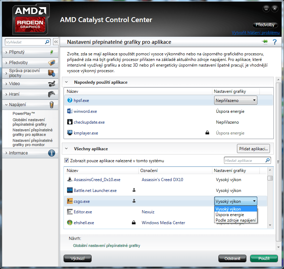Open the Nepřiřazeno dropdown for hpsf.exe
The width and height of the screenshot is (284, 269).
click(x=236, y=101)
